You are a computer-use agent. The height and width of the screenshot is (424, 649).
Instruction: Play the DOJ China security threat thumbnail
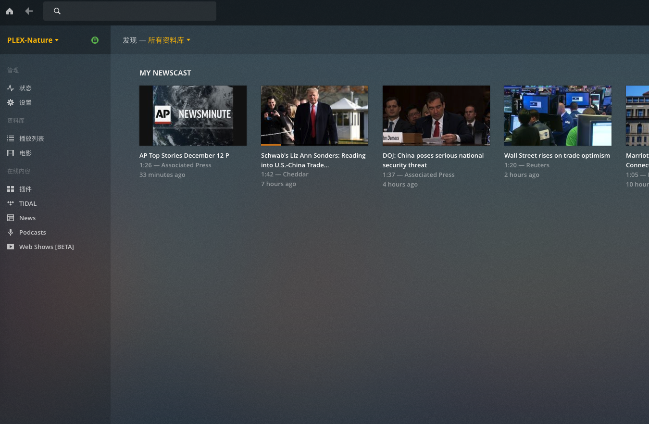[436, 115]
